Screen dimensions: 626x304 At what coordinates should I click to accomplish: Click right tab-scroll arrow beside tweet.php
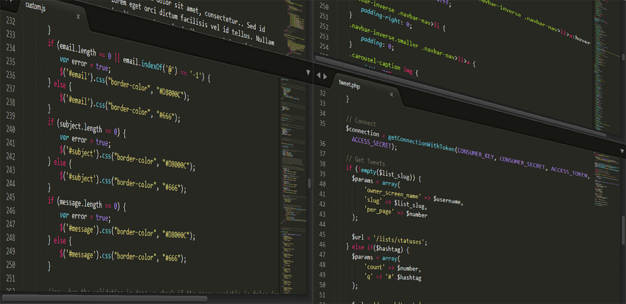324,76
